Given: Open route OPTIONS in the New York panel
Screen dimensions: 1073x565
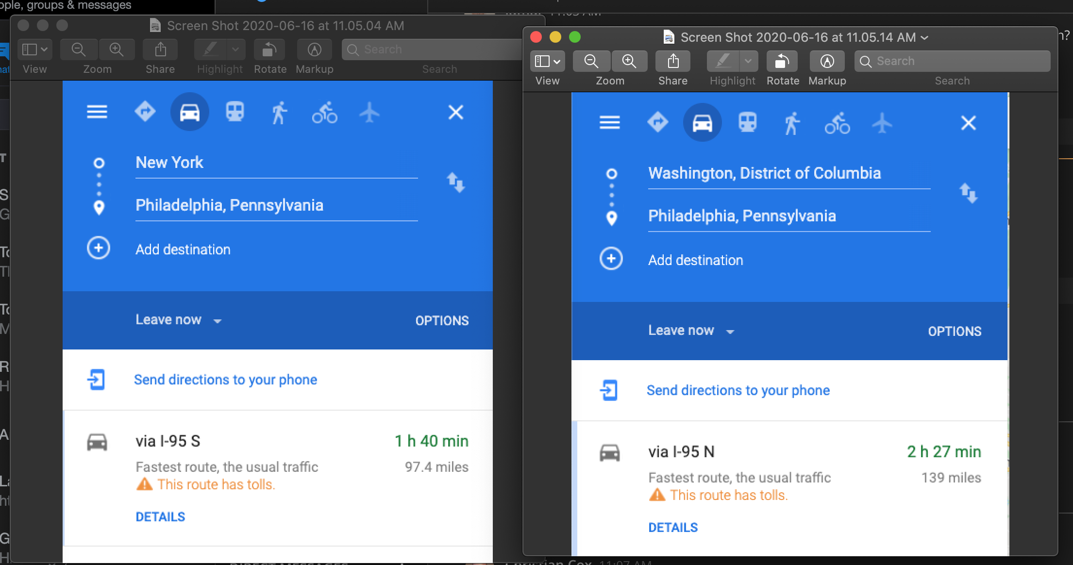Looking at the screenshot, I should (x=442, y=320).
